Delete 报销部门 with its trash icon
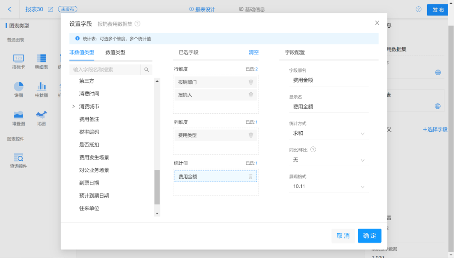 tap(251, 82)
